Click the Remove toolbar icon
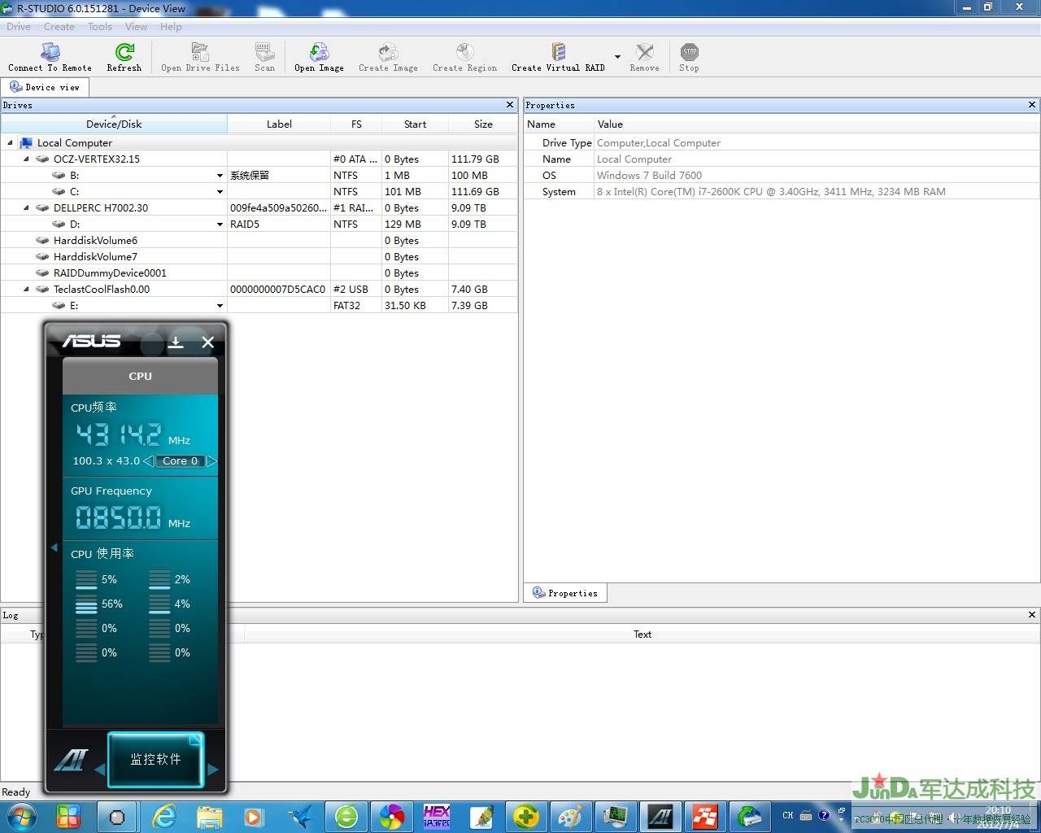The width and height of the screenshot is (1041, 833). coord(644,57)
